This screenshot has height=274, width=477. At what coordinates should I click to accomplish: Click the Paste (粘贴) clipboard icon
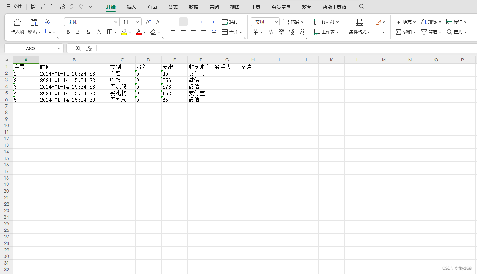[34, 22]
